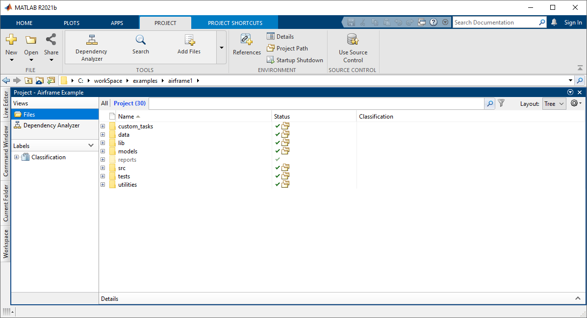Click the address bar search icon

[x=580, y=80]
